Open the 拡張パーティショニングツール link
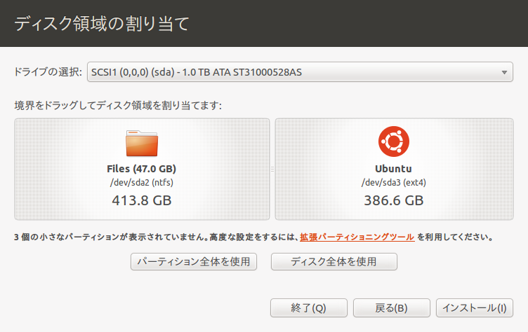 click(x=357, y=237)
